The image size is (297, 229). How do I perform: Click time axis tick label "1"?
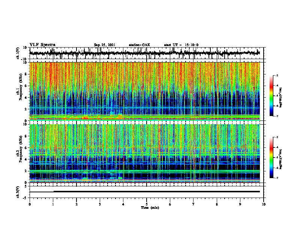tap(53, 204)
